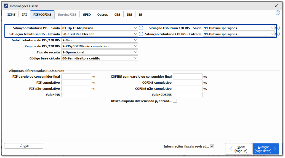285x158 pixels.
Task: Click info icon beside PIS Saída dropdown
Action: point(141,28)
